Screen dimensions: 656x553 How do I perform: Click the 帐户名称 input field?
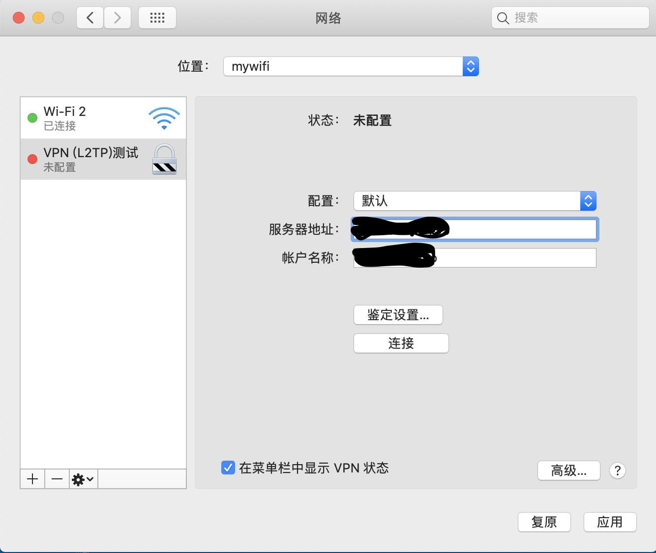pos(475,258)
